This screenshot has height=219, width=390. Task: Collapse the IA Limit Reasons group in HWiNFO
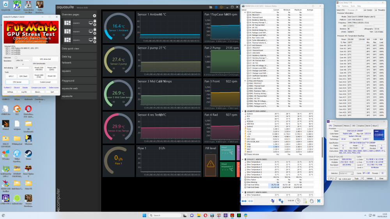point(245,12)
